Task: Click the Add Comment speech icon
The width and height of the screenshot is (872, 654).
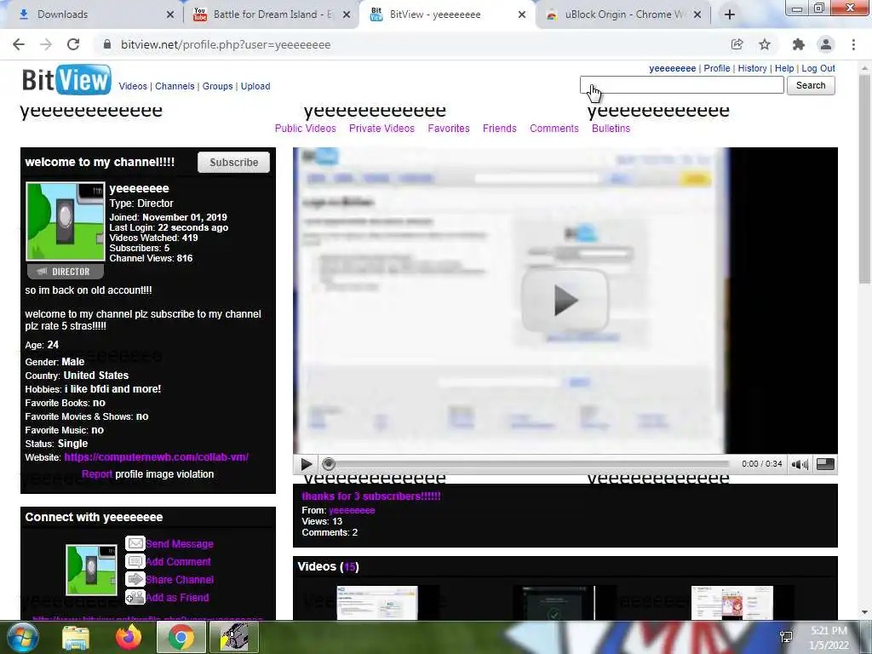Action: [135, 561]
